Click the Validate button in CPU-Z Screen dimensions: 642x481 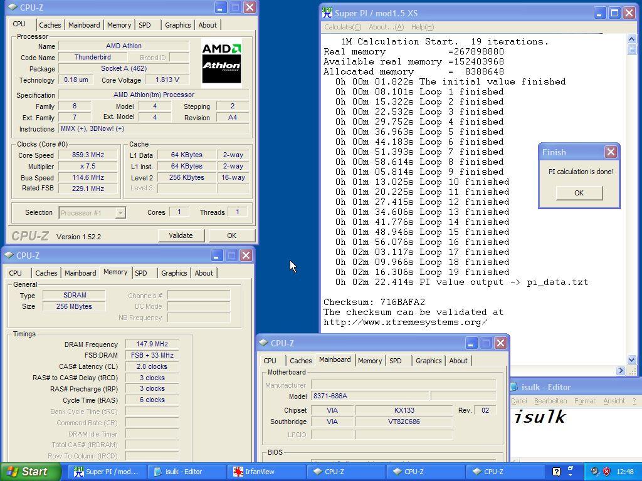coord(181,235)
